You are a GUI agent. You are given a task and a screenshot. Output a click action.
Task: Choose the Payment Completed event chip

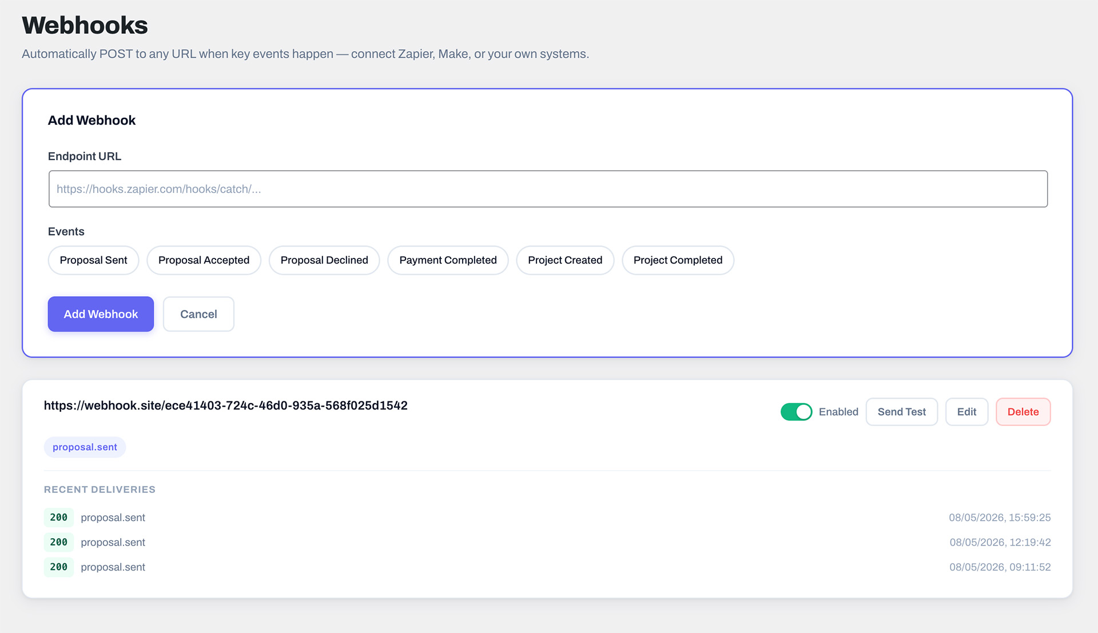448,260
